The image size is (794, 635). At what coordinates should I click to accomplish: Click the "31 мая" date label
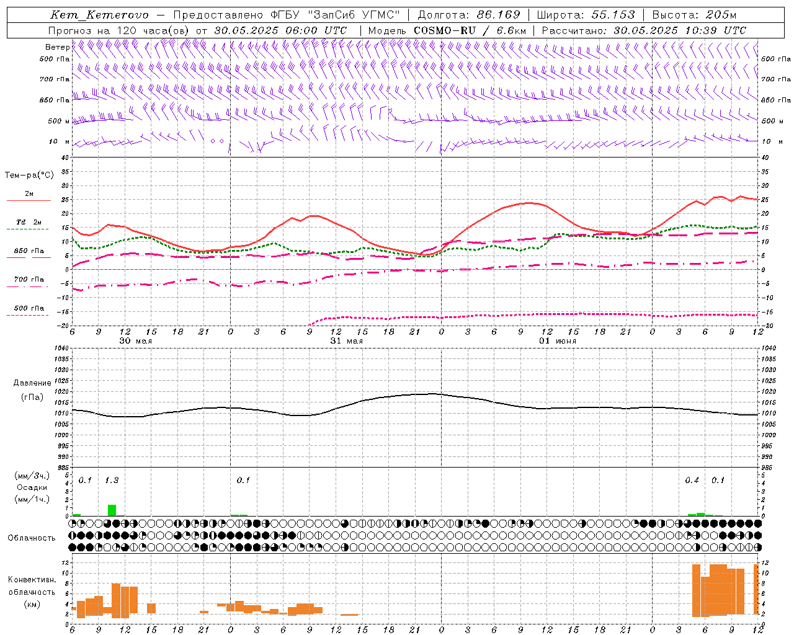click(346, 340)
